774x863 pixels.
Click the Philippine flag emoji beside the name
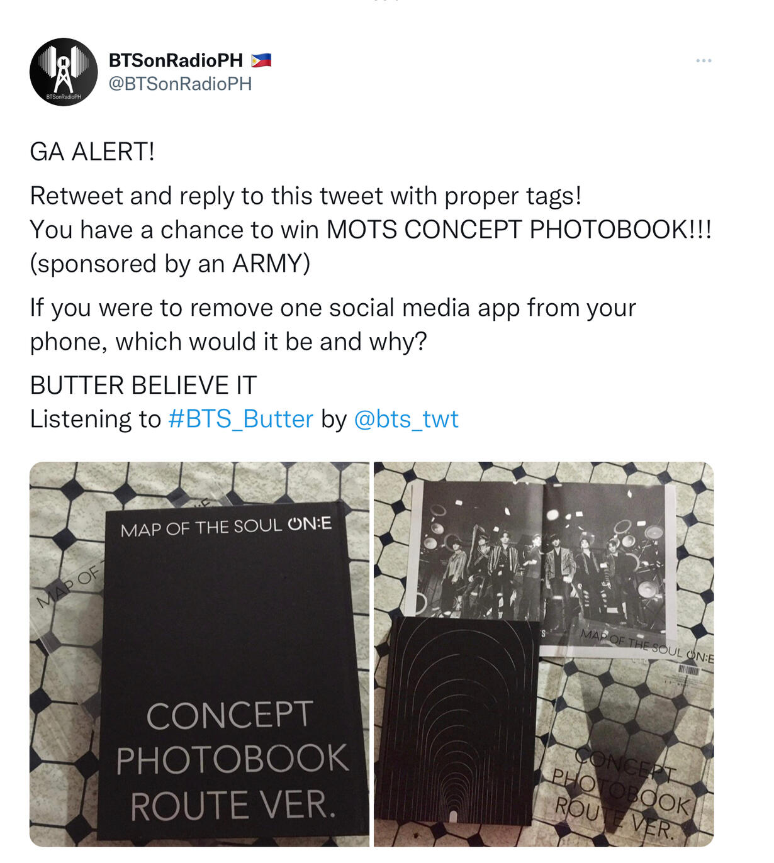[261, 60]
